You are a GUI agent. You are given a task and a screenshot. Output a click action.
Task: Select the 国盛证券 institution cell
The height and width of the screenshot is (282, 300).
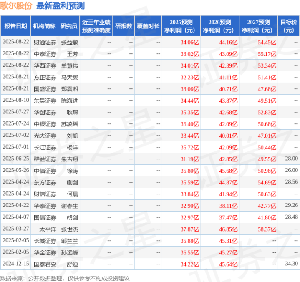tap(45, 89)
